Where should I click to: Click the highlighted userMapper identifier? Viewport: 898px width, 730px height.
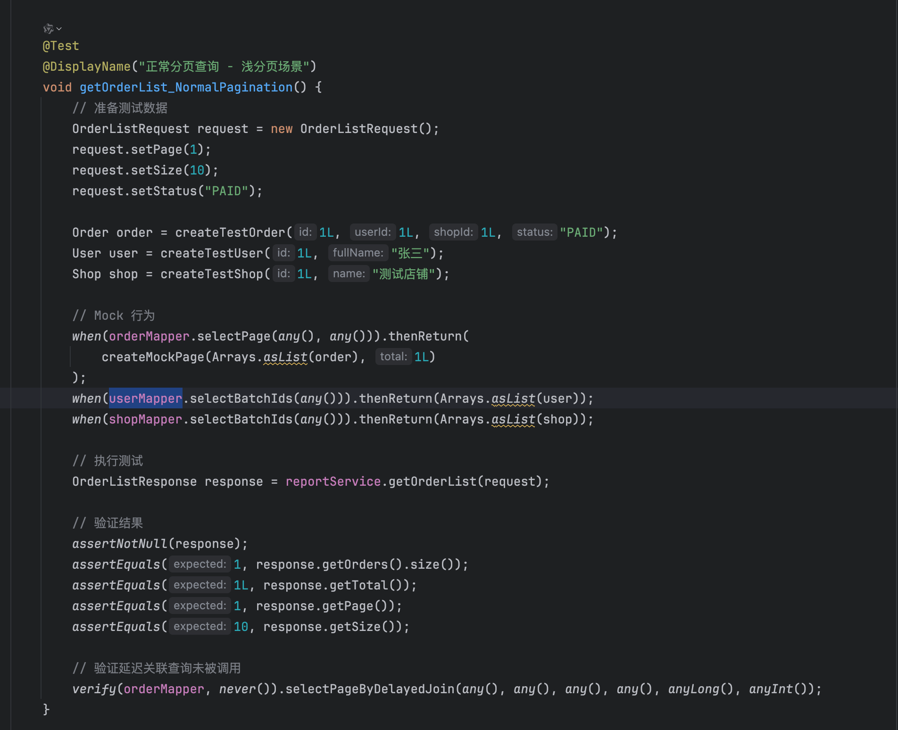coord(145,398)
